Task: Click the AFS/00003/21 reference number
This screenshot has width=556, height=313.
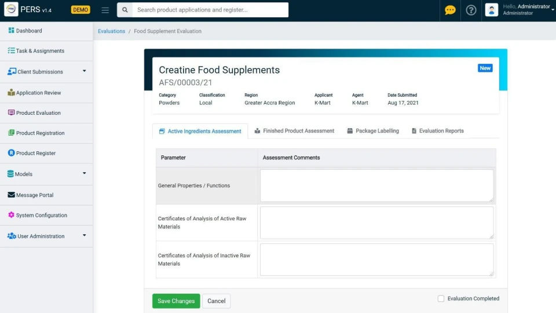Action: coord(185,83)
